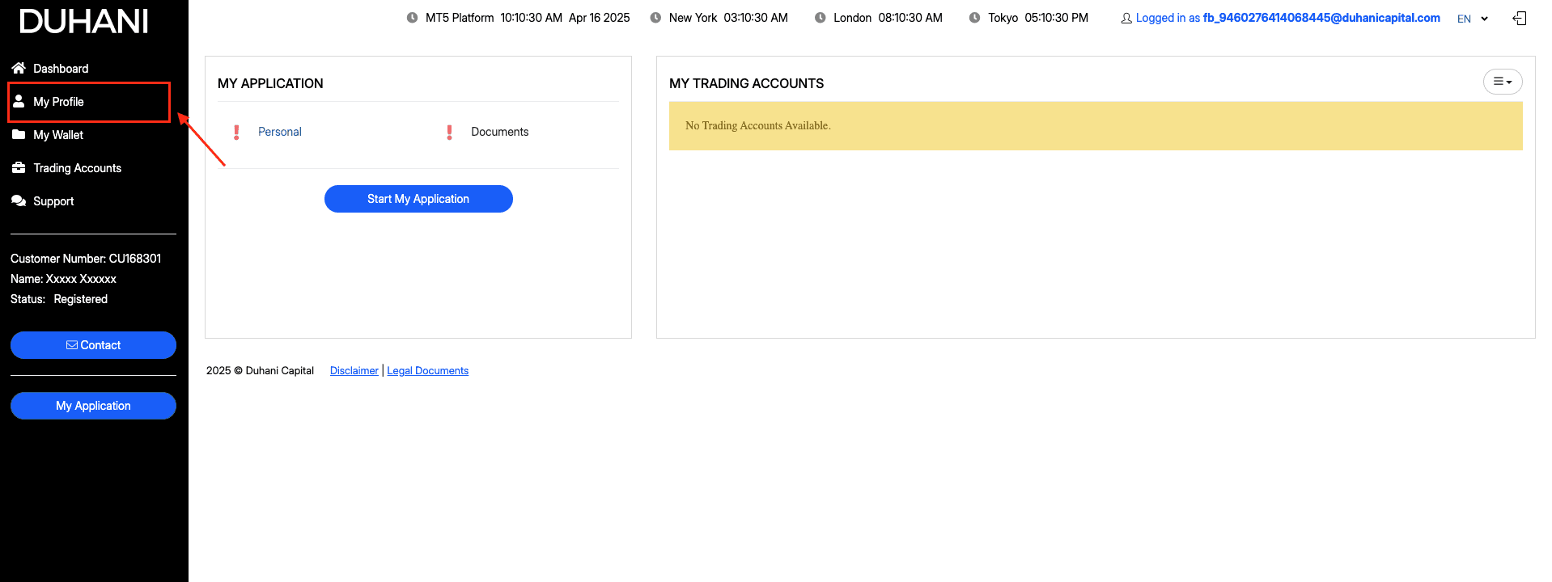Click the London clock icon
1552x582 pixels.
[x=821, y=18]
